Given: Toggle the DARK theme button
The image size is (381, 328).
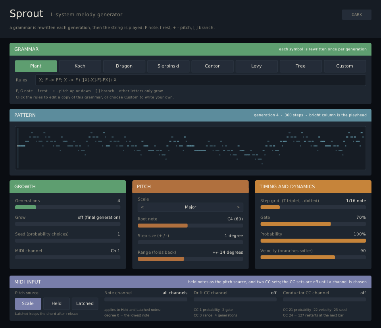Looking at the screenshot, I should tap(356, 15).
